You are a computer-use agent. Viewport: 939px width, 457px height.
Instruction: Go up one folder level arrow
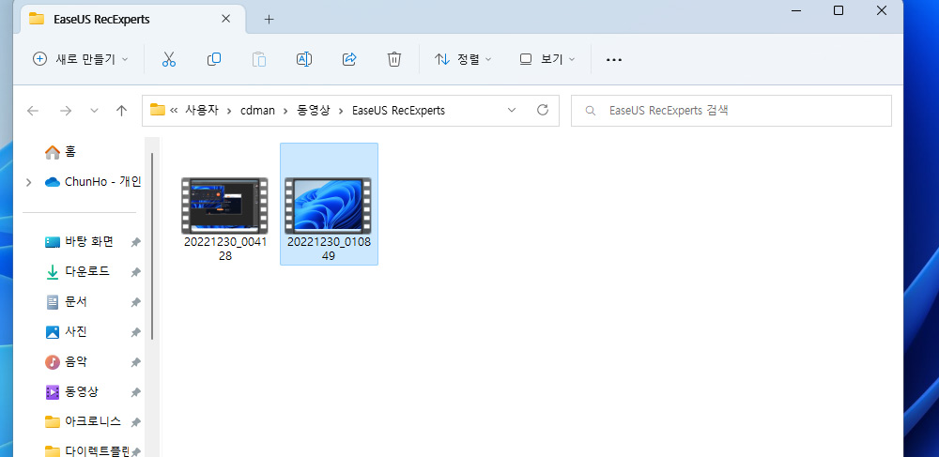coord(121,111)
